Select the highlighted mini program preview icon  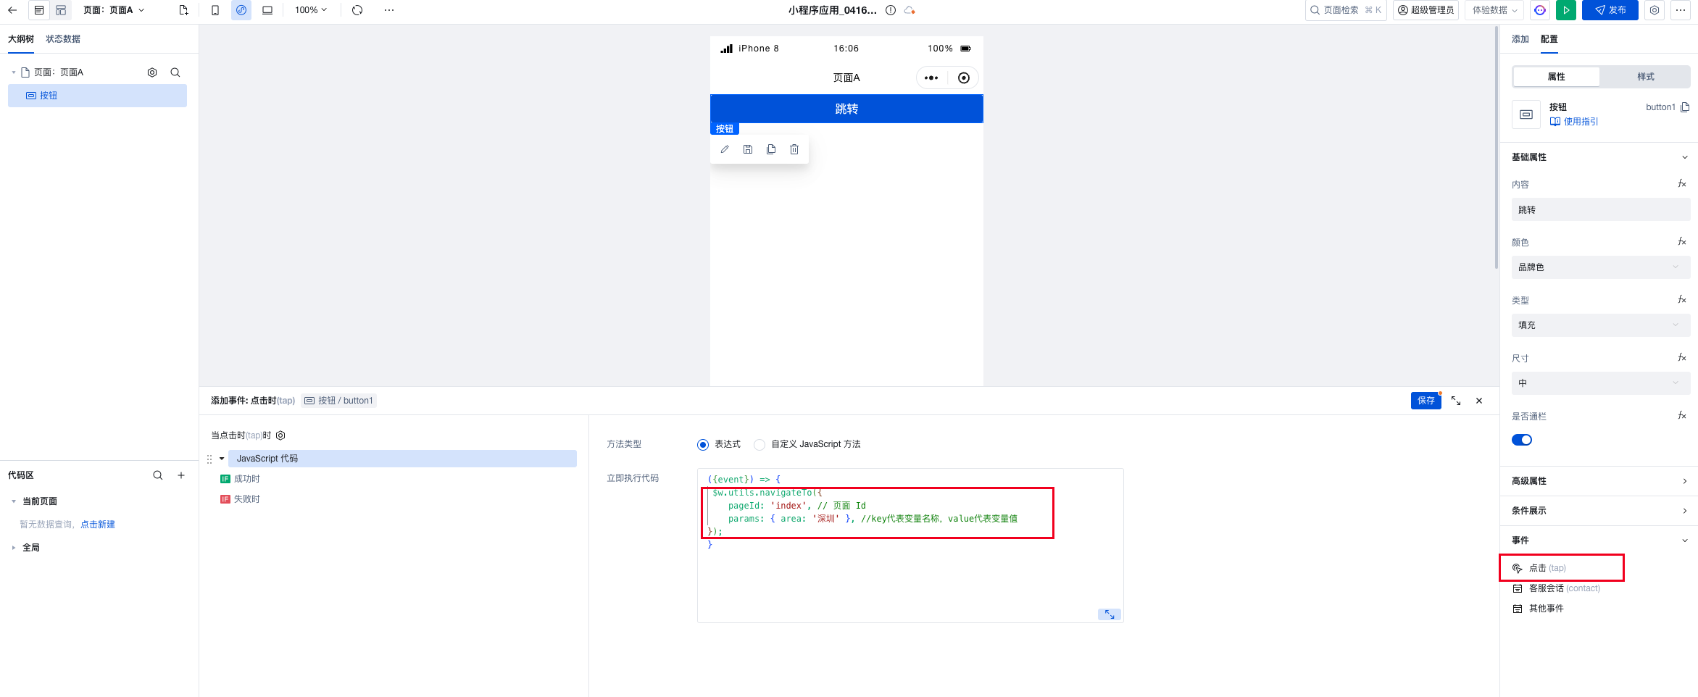point(241,10)
